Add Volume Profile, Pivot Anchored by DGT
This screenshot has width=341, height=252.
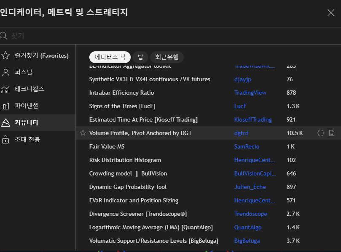[x=140, y=133]
